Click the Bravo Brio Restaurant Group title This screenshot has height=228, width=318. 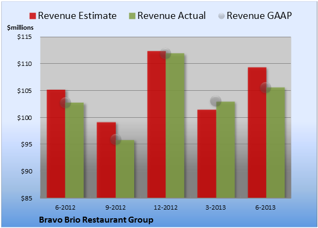click(x=96, y=220)
